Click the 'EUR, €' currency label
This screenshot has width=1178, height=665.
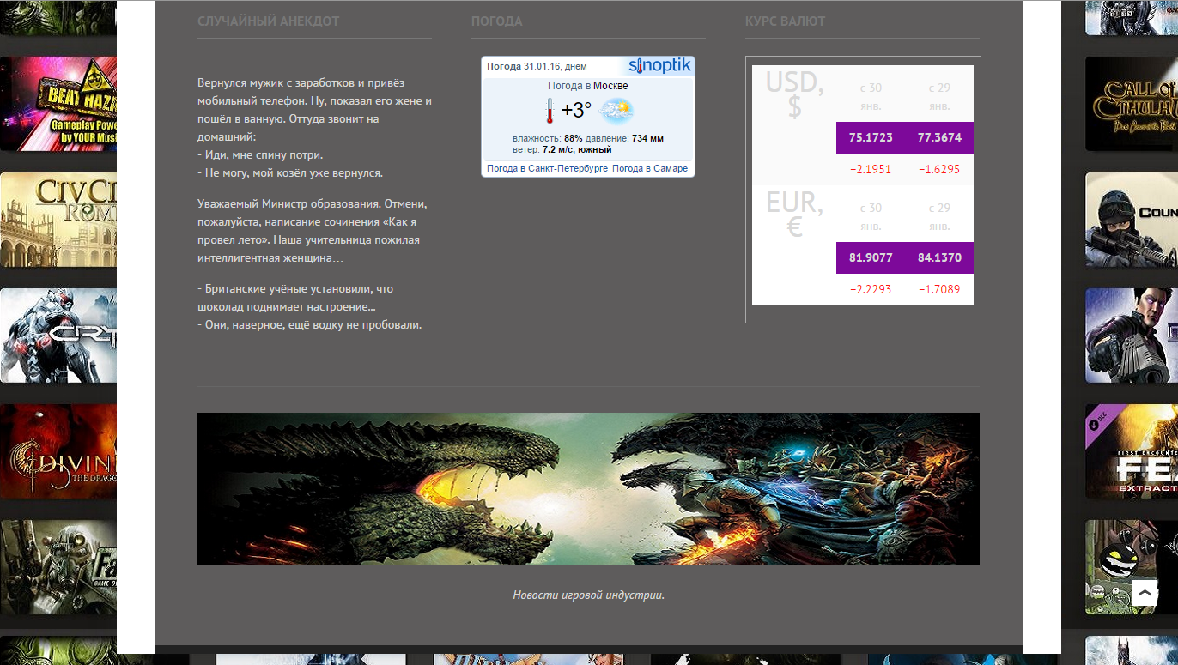794,214
